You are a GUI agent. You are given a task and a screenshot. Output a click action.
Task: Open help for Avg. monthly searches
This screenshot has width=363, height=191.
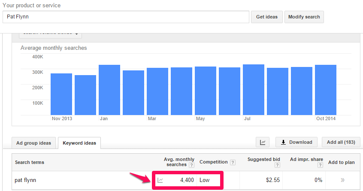191,165
